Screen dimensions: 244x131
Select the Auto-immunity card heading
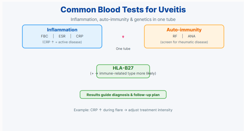coord(184,30)
